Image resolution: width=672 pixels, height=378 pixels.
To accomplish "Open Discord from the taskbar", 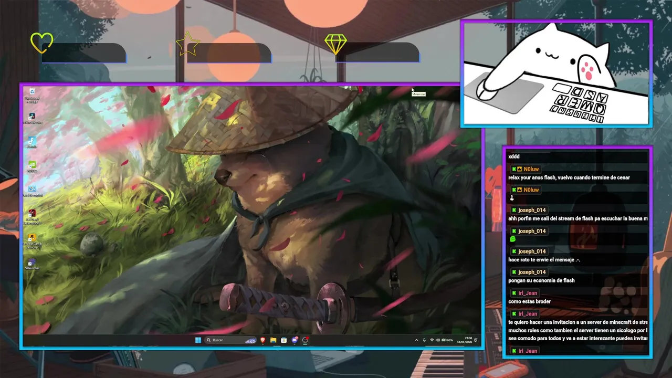I will (295, 340).
